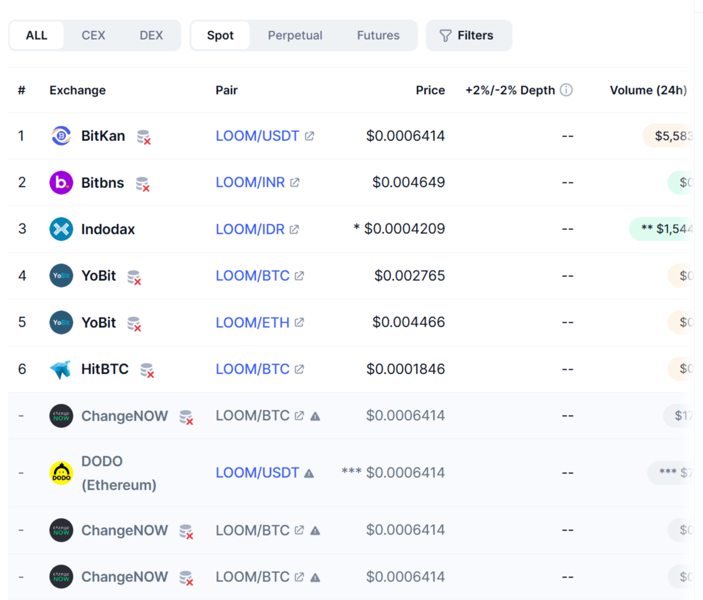This screenshot has width=703, height=600.
Task: Select the Futures market filter
Action: point(378,35)
